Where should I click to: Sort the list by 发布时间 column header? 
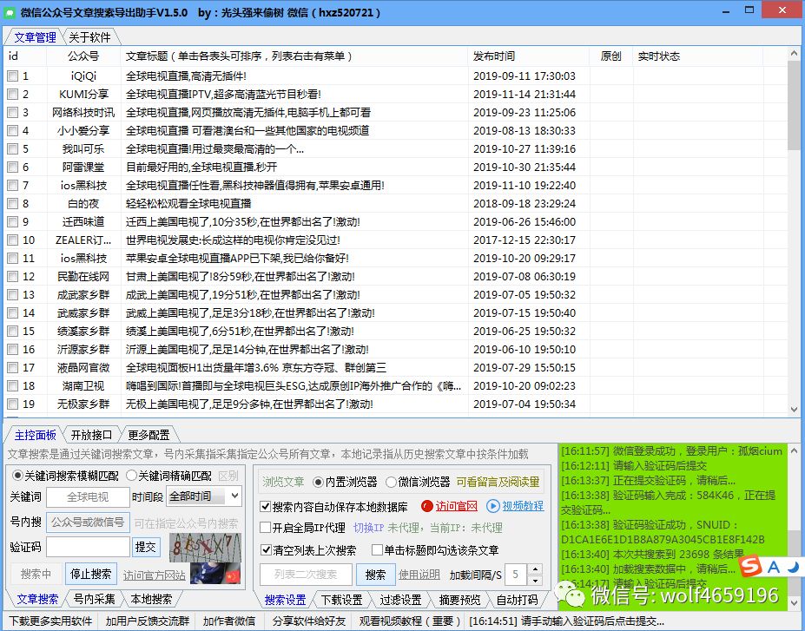(529, 56)
